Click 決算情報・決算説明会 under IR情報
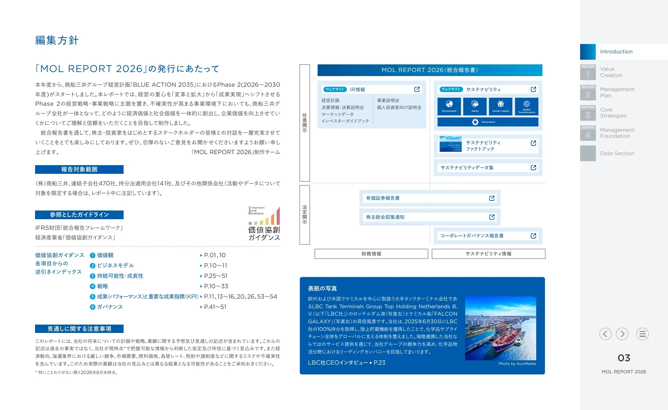Screen dimensions: 668x410 (x=343, y=107)
